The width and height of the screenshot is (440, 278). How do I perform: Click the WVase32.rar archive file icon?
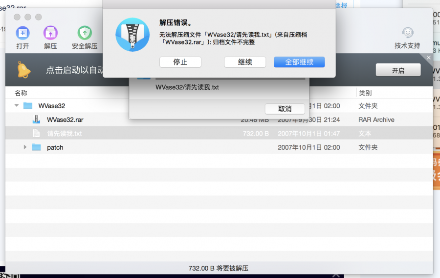coord(36,119)
